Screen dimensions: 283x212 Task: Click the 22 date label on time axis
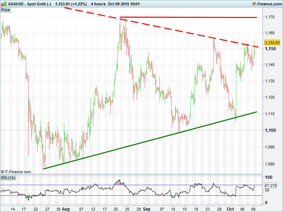tap(36, 209)
